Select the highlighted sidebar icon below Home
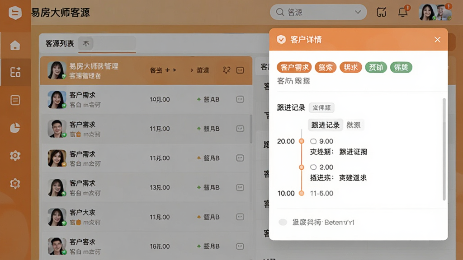Screen dimensions: 463x260 [15, 72]
